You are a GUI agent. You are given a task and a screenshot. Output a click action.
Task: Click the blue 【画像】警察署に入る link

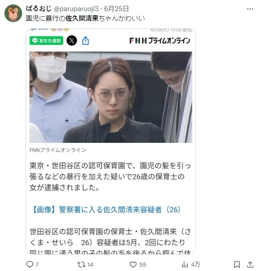[106, 210]
